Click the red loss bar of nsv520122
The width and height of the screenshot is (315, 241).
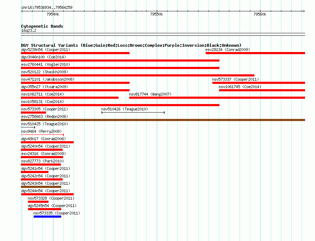[138, 75]
